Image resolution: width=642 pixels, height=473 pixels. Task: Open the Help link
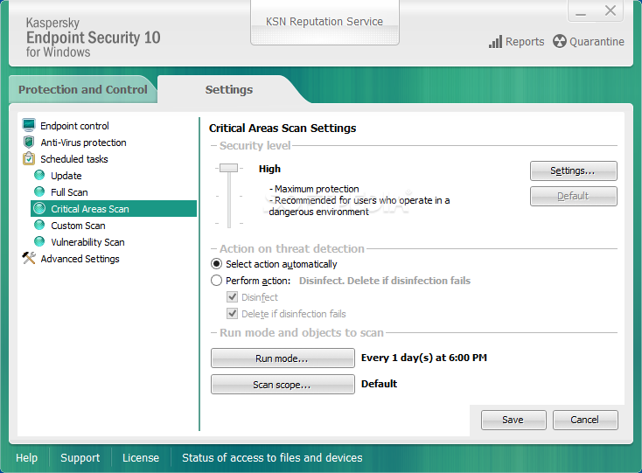[26, 457]
